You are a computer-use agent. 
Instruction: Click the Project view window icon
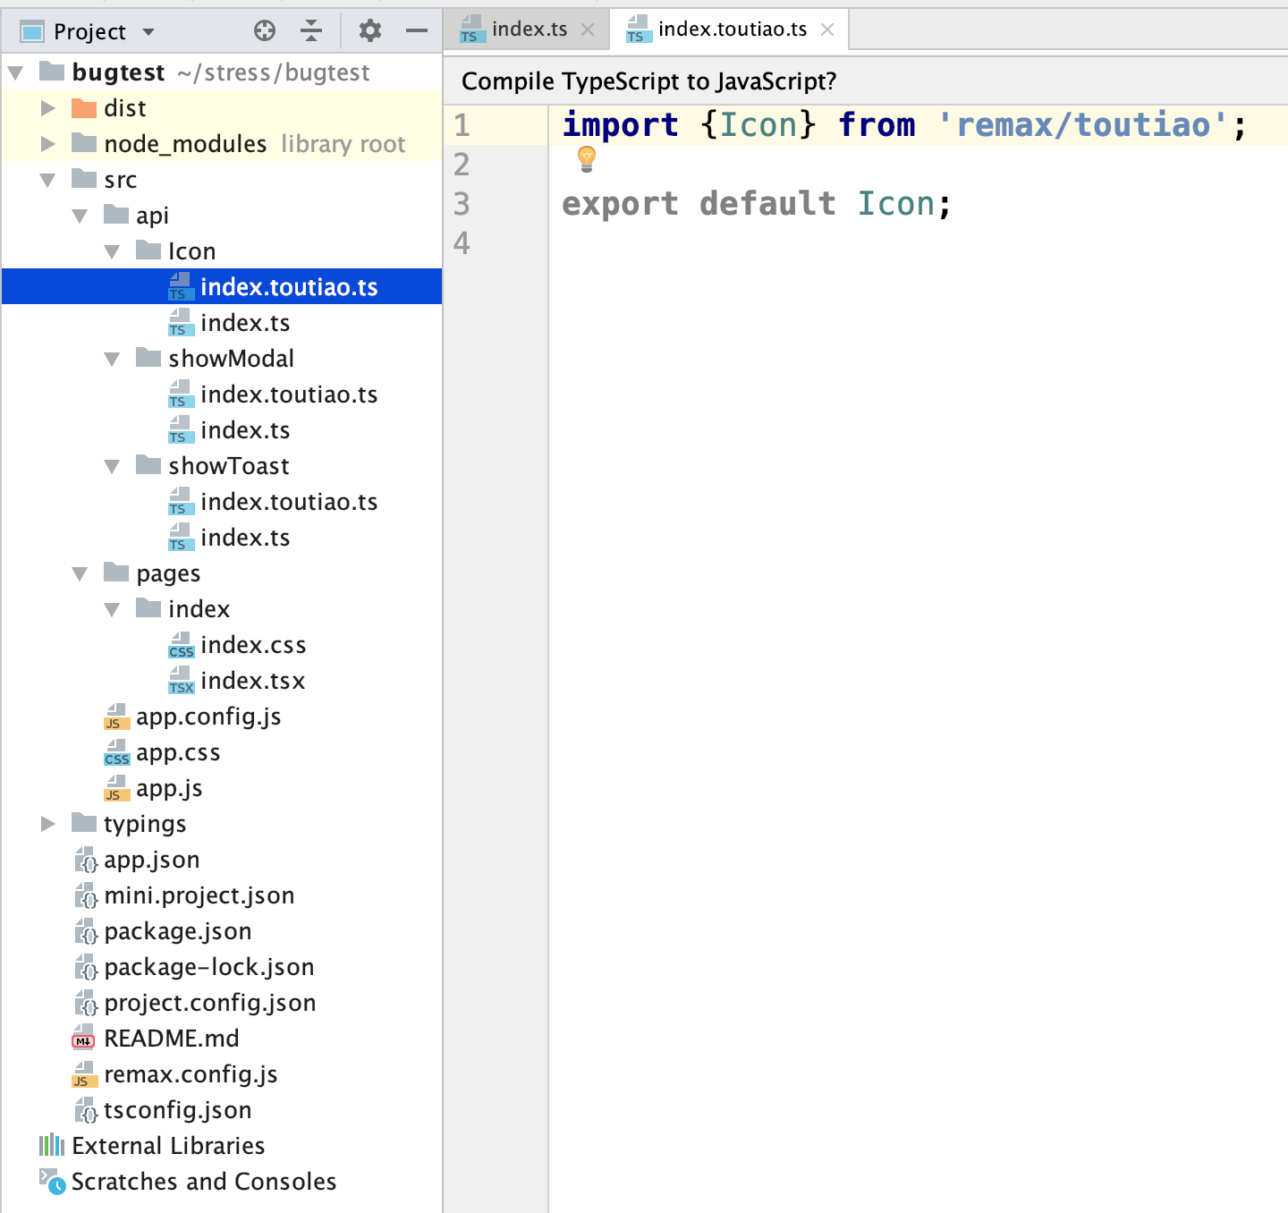(32, 32)
